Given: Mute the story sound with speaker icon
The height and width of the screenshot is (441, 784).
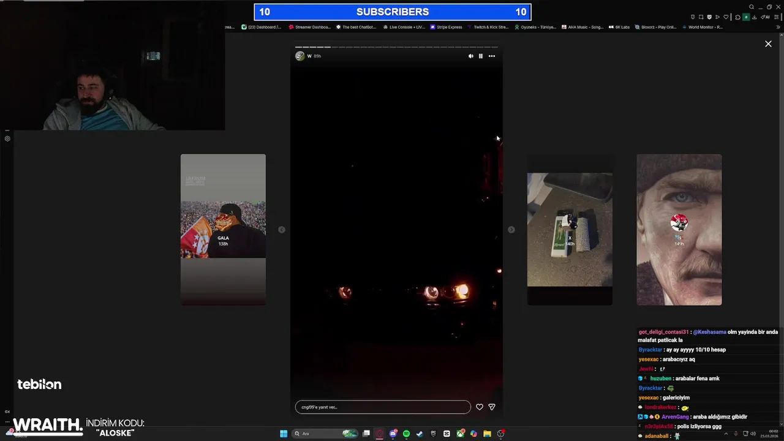Looking at the screenshot, I should [x=470, y=56].
